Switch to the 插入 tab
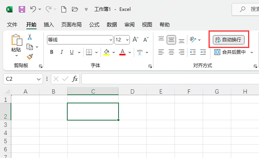The width and height of the screenshot is (259, 158). 49,25
